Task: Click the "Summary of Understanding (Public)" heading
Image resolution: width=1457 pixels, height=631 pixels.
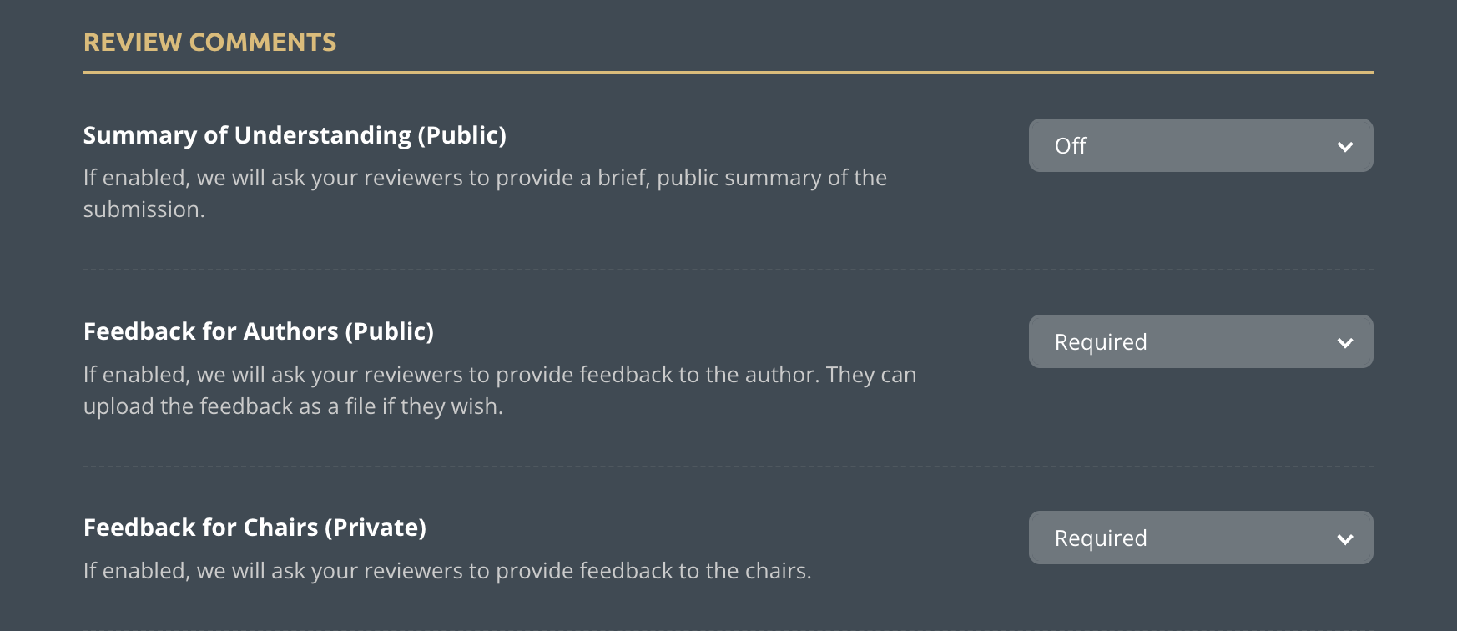Action: 295,135
